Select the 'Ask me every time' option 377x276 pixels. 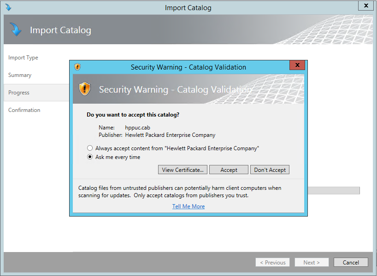tap(90, 157)
